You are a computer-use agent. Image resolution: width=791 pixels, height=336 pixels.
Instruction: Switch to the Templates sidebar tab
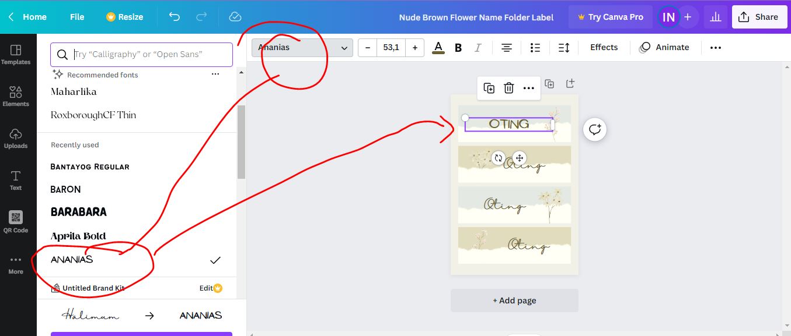click(16, 55)
